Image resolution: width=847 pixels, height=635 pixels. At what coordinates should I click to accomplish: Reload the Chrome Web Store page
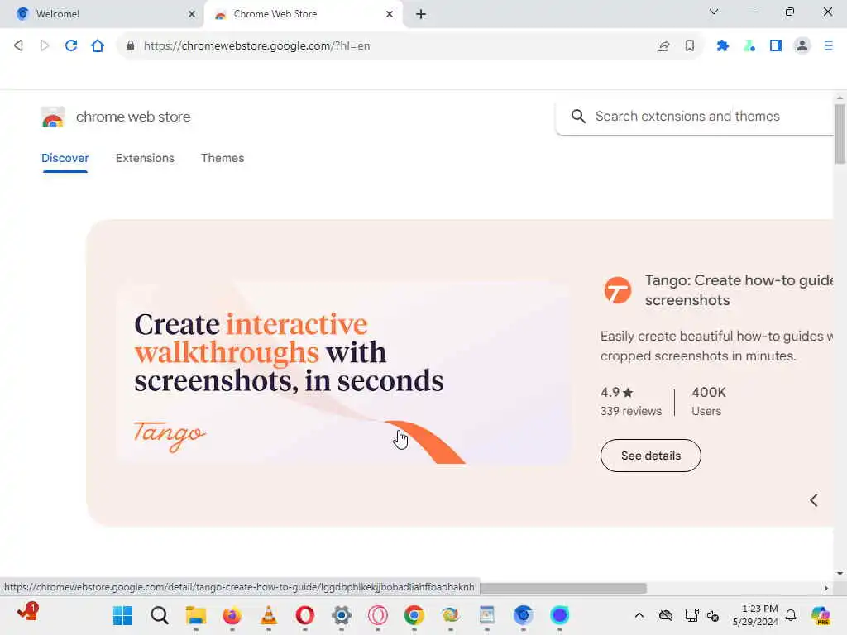pyautogui.click(x=71, y=46)
